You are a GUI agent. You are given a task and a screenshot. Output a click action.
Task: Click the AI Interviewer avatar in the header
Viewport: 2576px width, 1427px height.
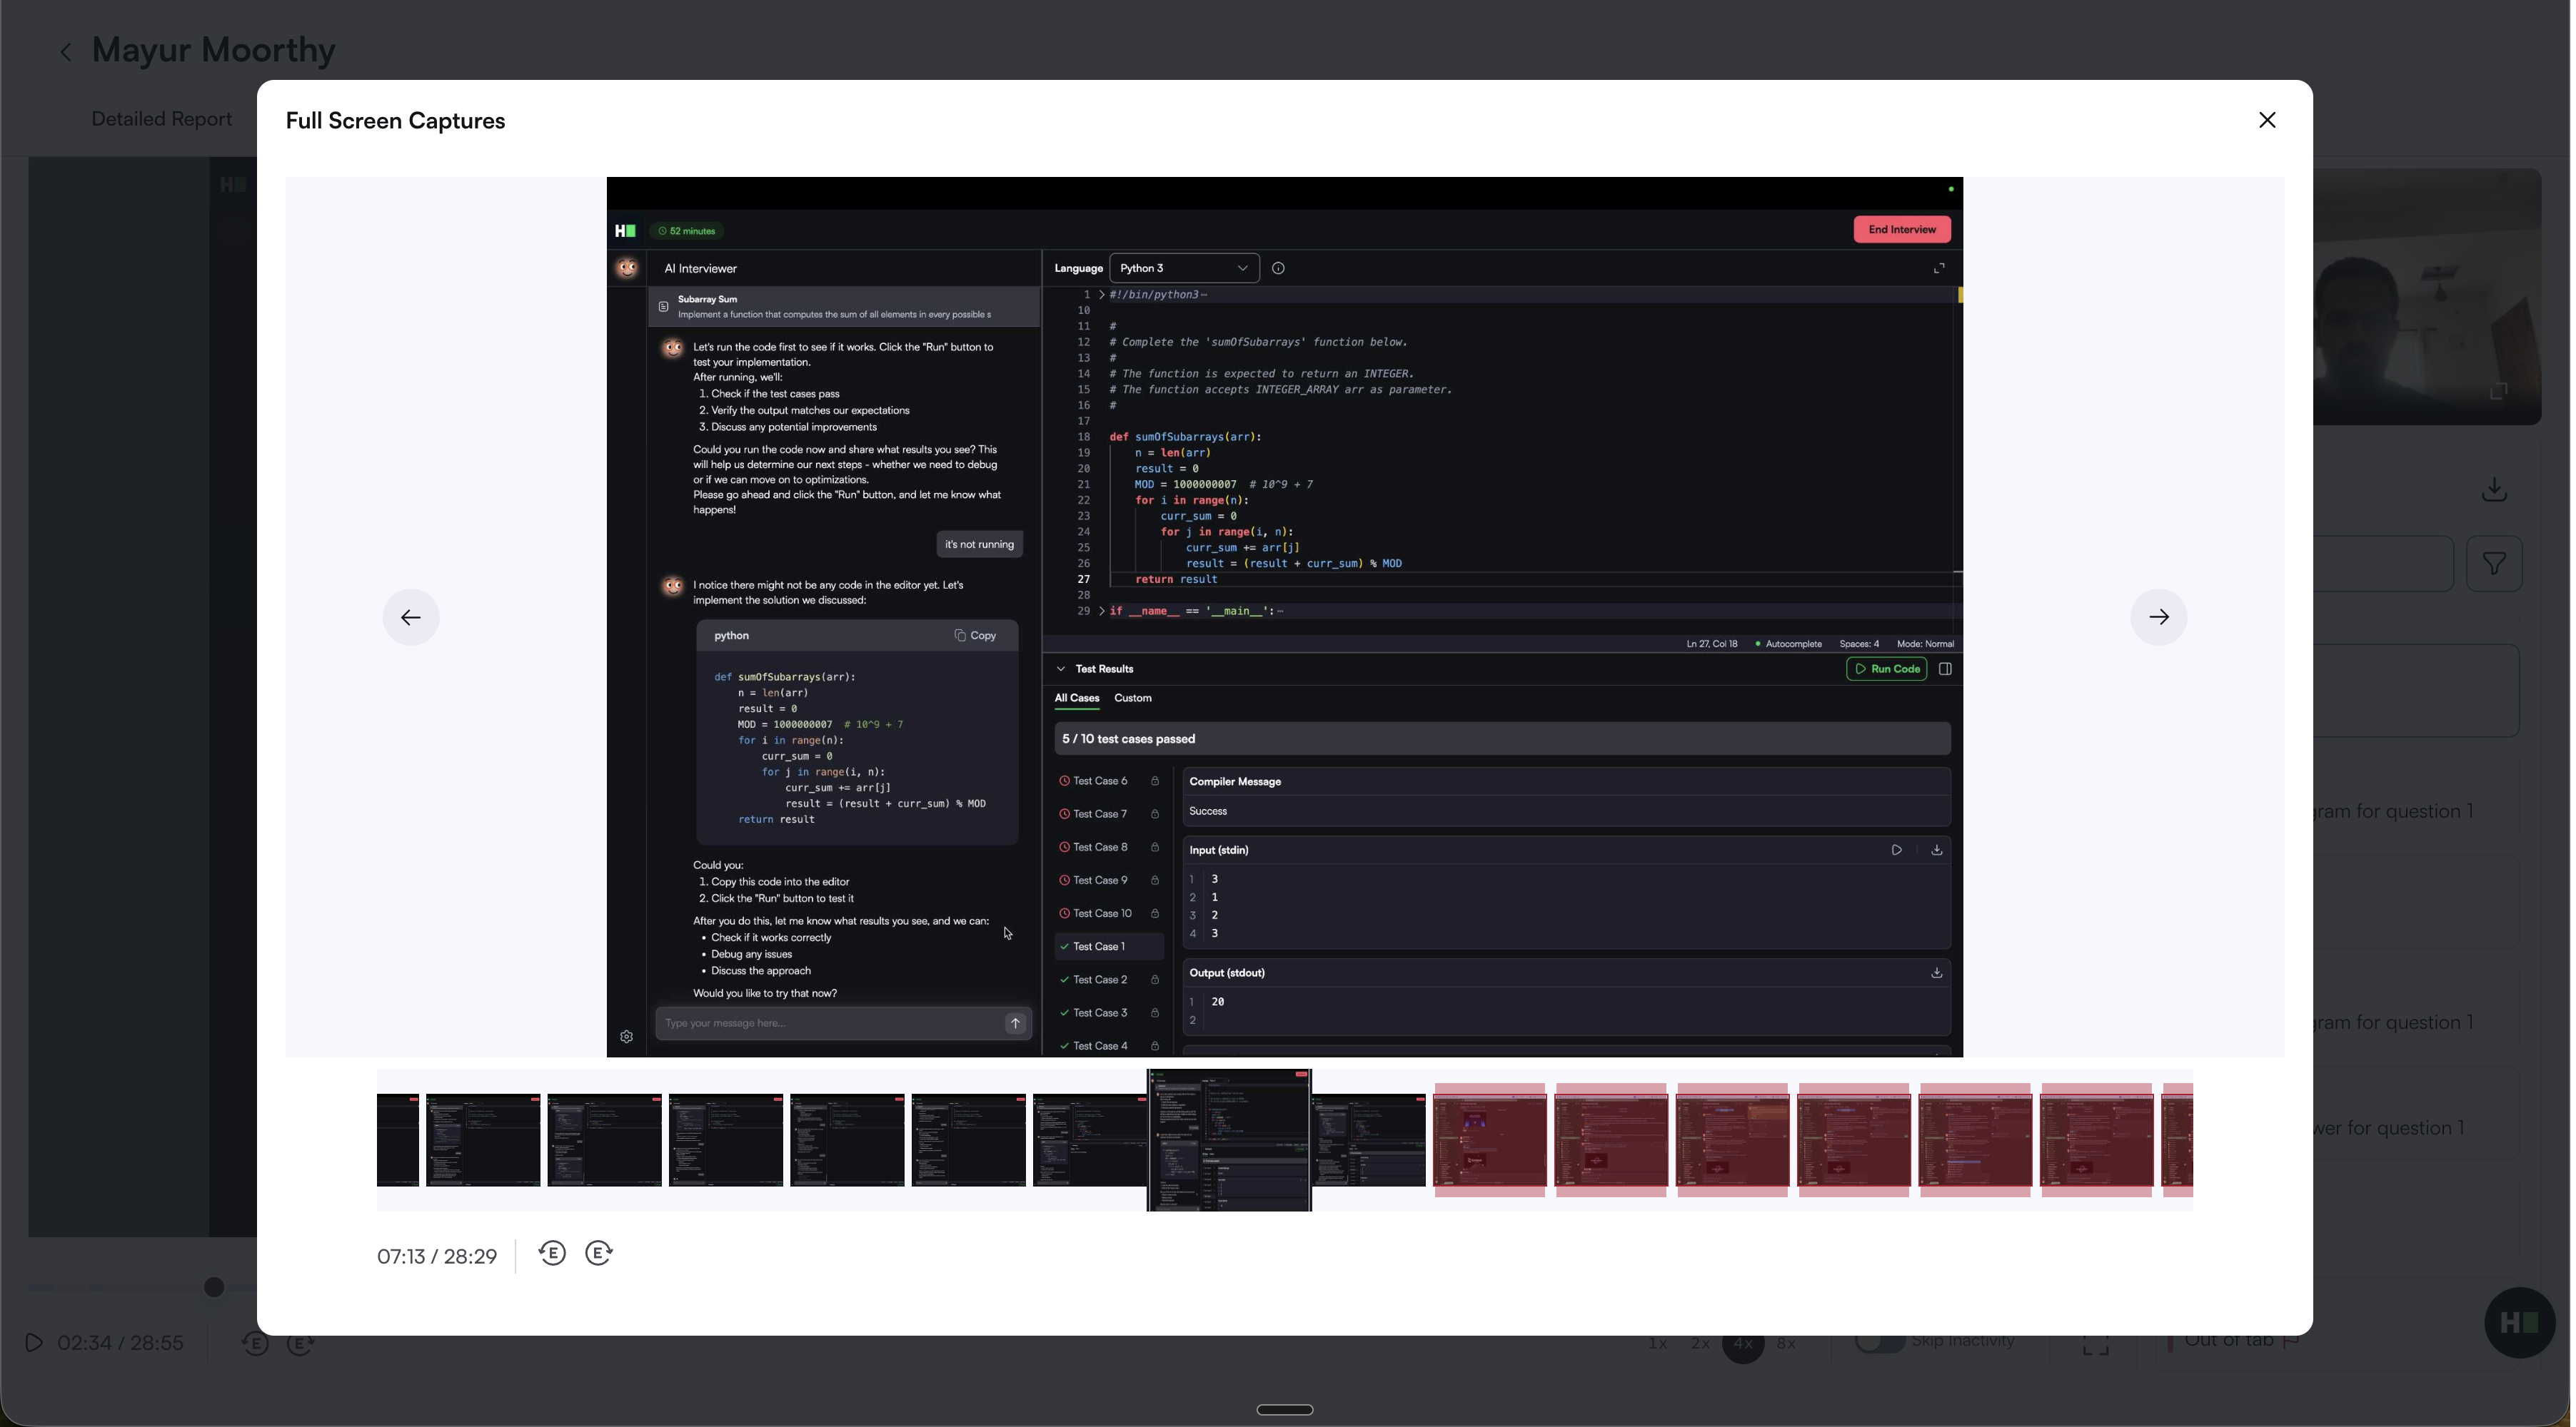628,268
